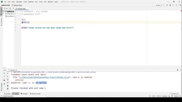The height and width of the screenshot is (102, 182).
Task: Toggle the Project side tool window tab
Action: (1, 11)
